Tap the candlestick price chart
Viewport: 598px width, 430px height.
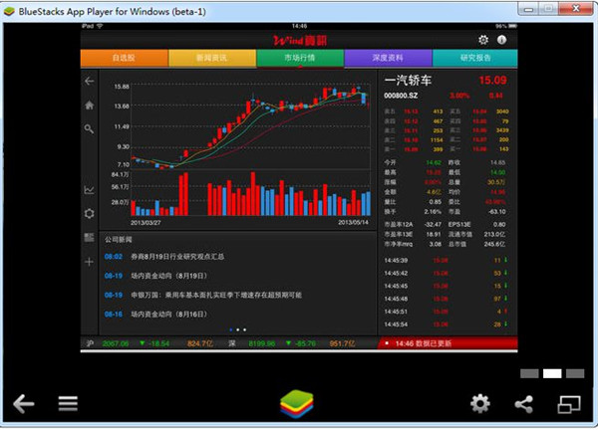click(x=250, y=125)
